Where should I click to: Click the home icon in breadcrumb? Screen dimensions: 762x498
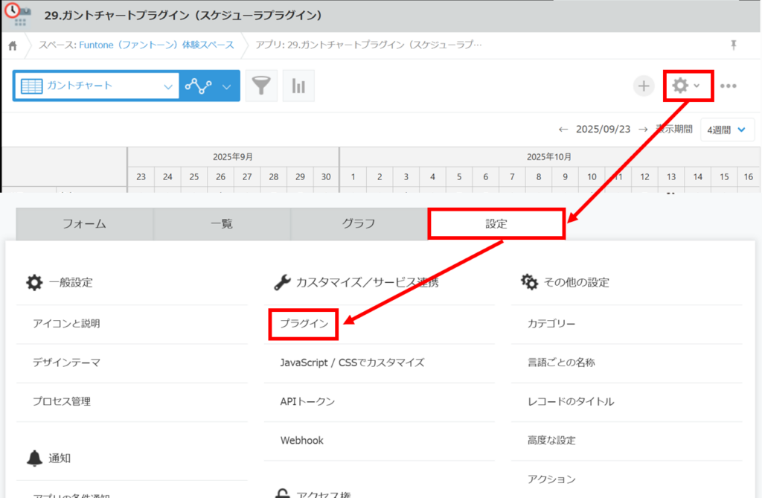(x=13, y=45)
